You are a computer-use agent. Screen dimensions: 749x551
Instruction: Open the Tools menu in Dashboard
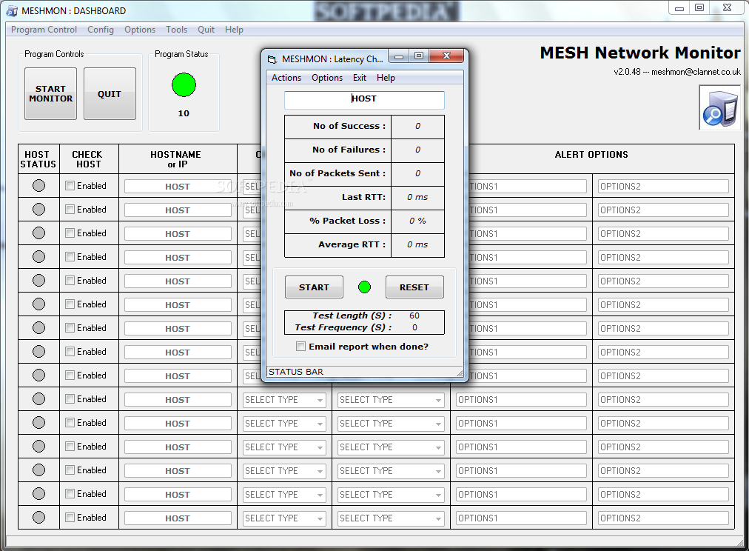pos(176,30)
